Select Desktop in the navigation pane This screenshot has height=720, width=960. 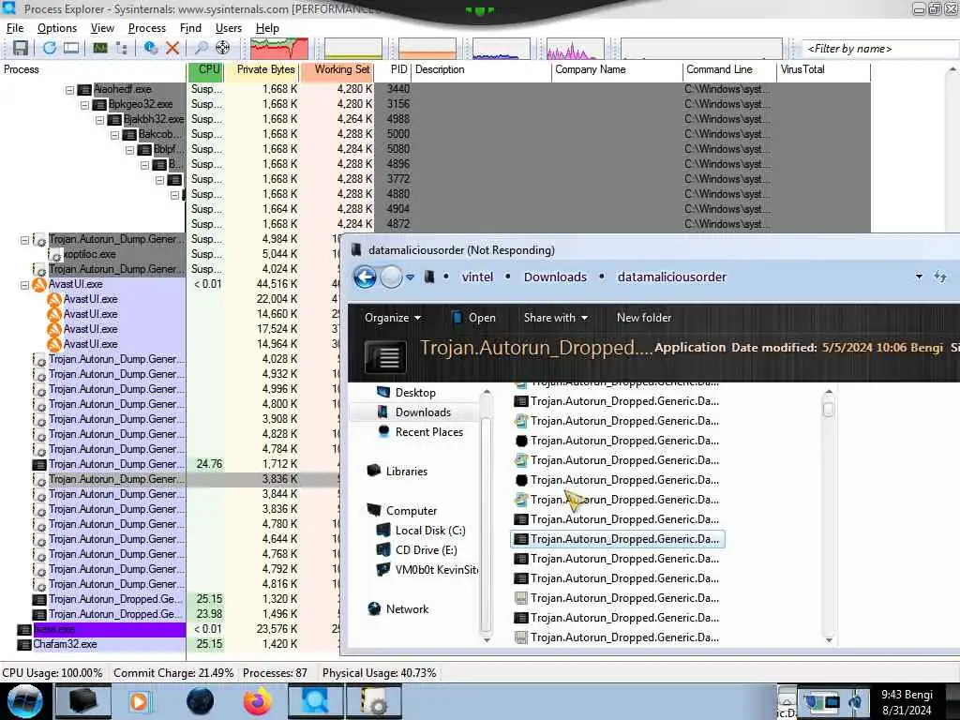[x=415, y=393]
